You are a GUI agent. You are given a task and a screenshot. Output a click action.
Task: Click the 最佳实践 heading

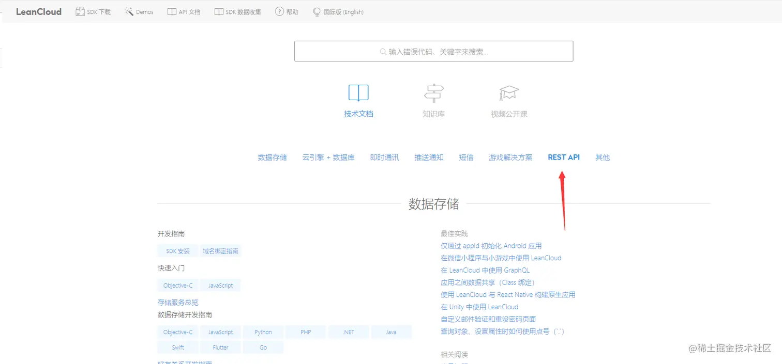(454, 234)
